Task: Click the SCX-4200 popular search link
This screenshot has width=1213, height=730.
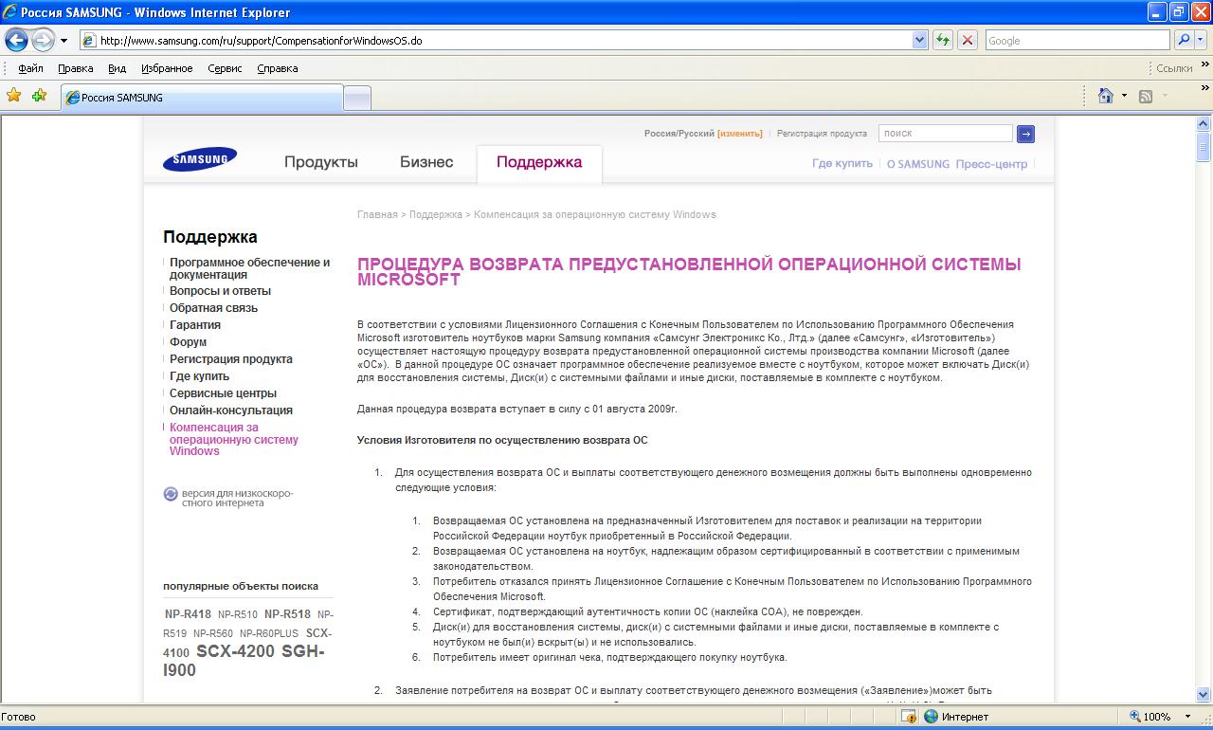Action: 236,651
